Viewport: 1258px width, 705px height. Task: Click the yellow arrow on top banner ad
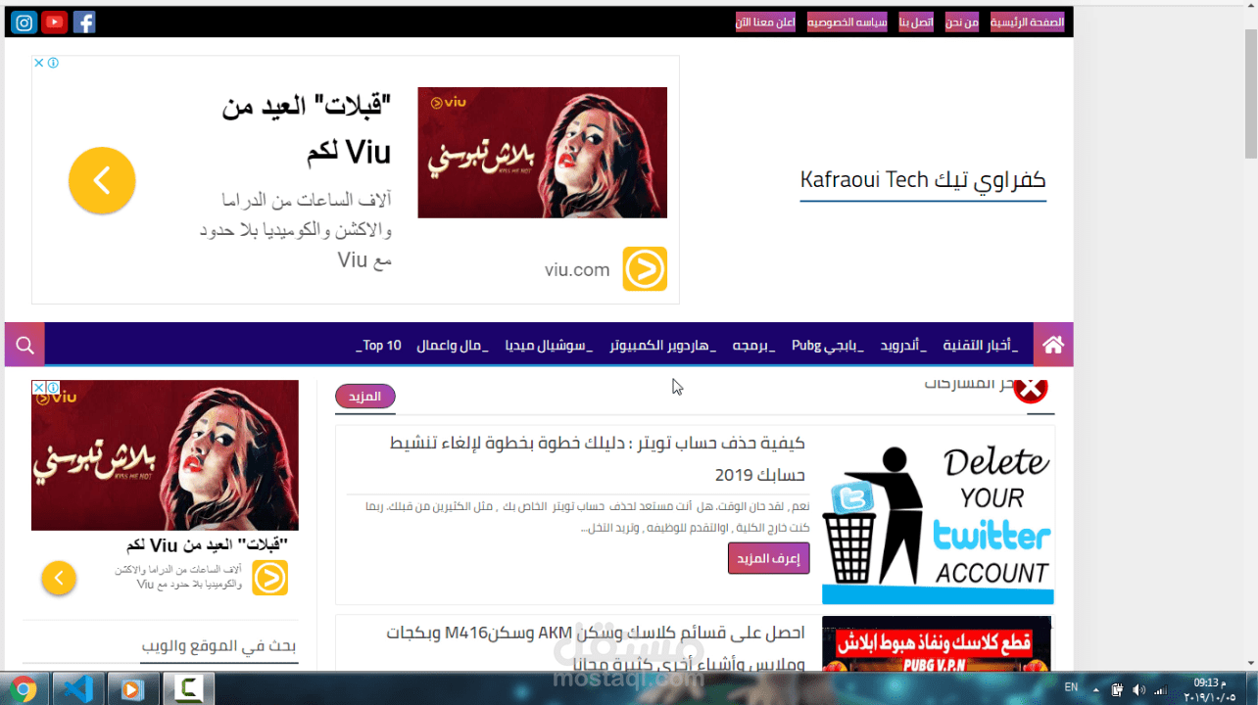click(102, 180)
